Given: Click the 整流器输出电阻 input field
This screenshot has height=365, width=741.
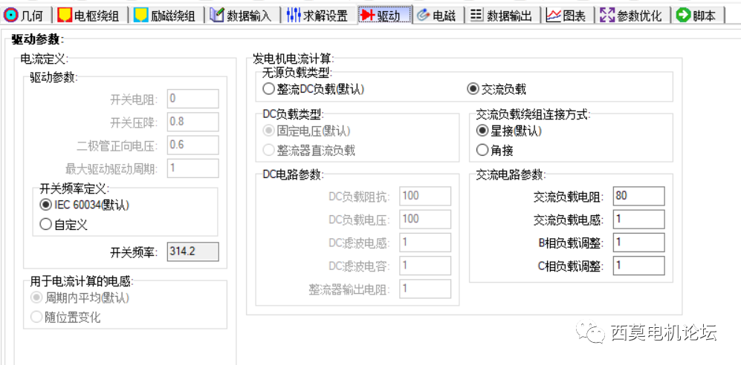Looking at the screenshot, I should coord(425,289).
